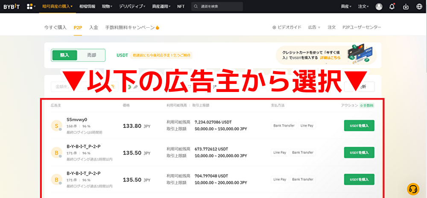This screenshot has height=198, width=427.
Task: Click B-Y-B-I-T_P-2-P name at 673.772612 USDT
Action: click(x=84, y=146)
